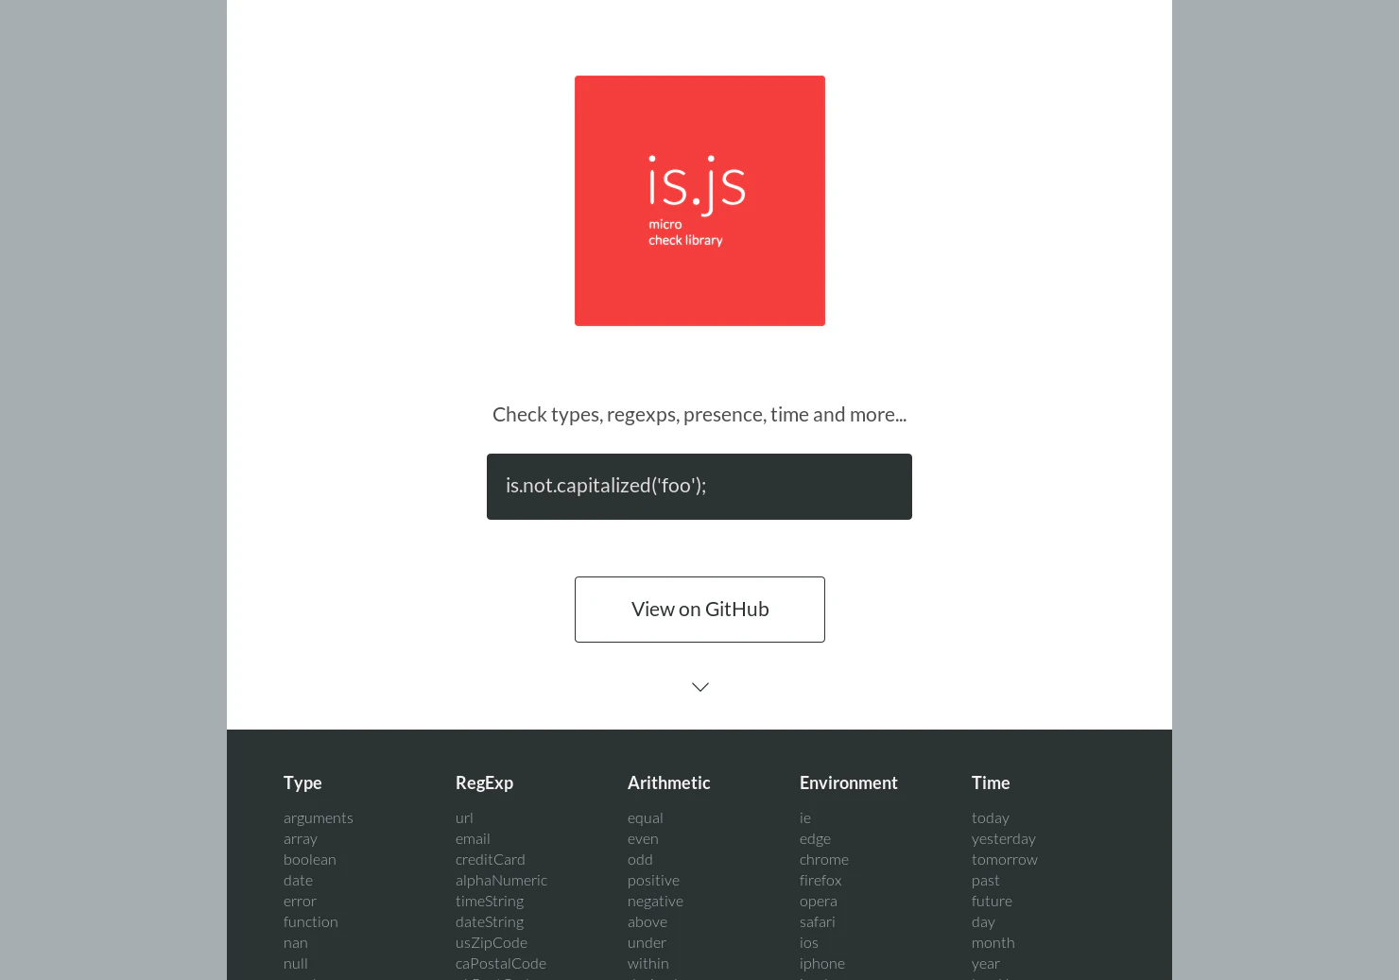Go to the caPostalCode check
Viewport: 1399px width, 980px height.
tap(501, 964)
